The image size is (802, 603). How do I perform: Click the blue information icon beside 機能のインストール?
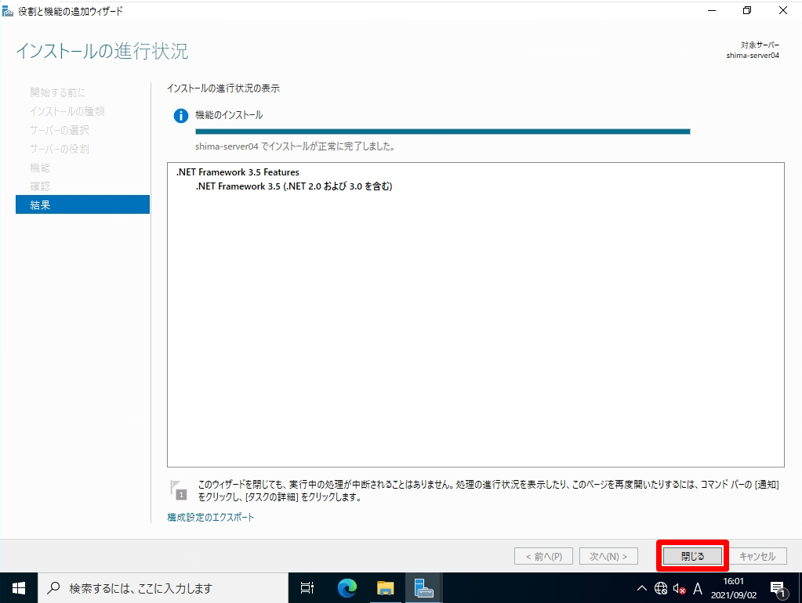click(180, 116)
